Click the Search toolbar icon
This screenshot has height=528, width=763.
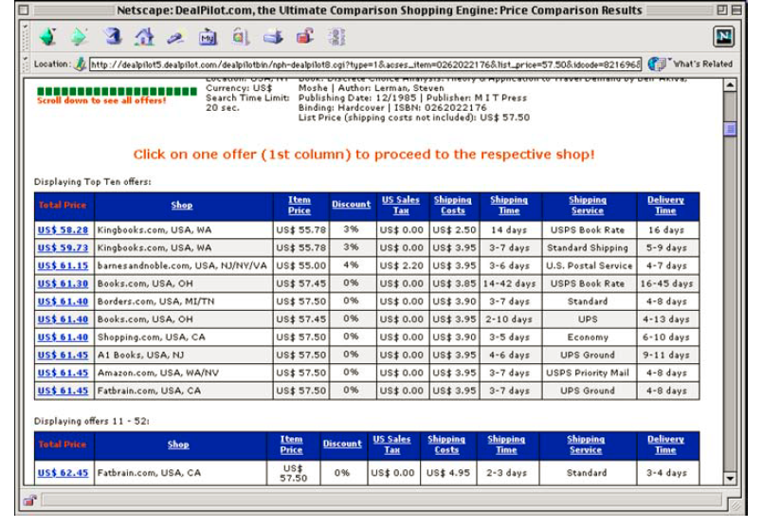[x=175, y=38]
